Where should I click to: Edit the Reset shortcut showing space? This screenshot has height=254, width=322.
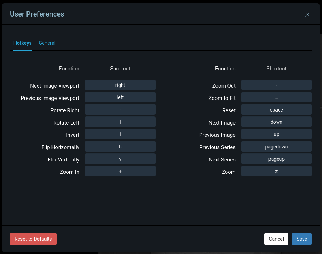[x=276, y=109]
